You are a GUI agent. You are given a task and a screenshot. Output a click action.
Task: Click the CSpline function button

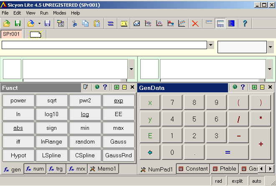tap(85, 155)
